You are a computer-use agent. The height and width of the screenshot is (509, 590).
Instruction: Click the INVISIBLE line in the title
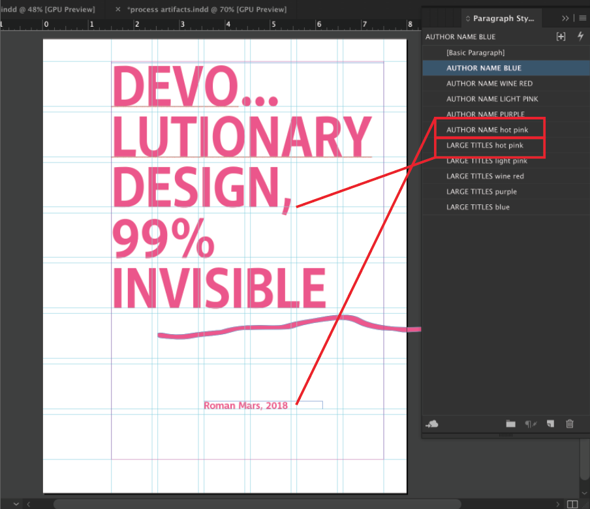[219, 288]
